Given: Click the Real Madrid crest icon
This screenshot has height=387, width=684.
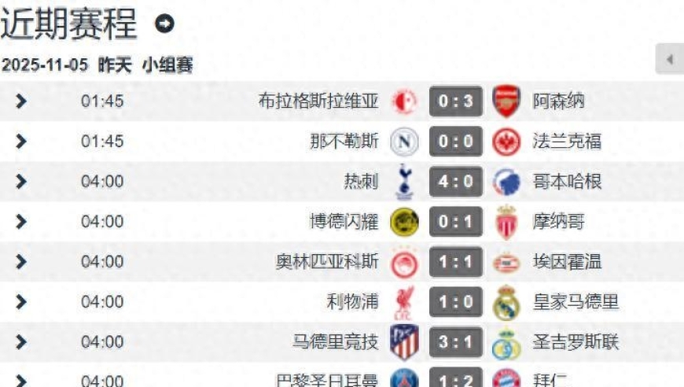Looking at the screenshot, I should [506, 302].
